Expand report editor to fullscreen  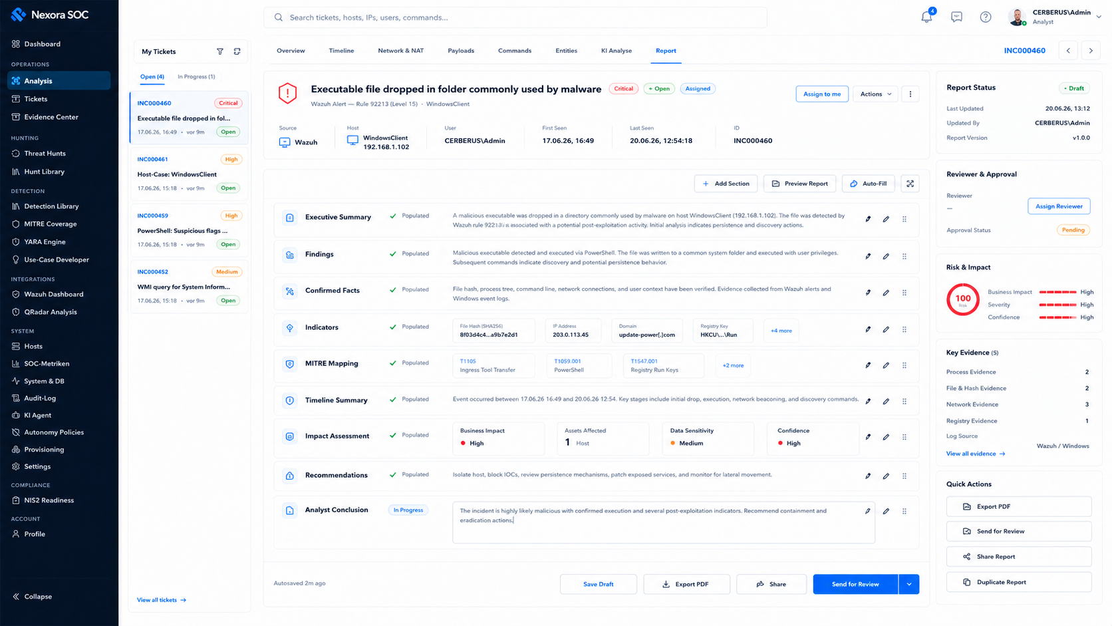click(910, 184)
